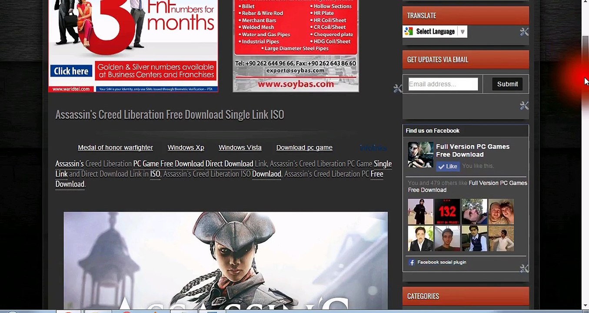Open fan thumbnail of person in black outdoors
The image size is (589, 313).
[420, 211]
